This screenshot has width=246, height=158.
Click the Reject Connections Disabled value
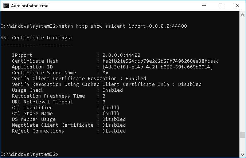(114, 131)
